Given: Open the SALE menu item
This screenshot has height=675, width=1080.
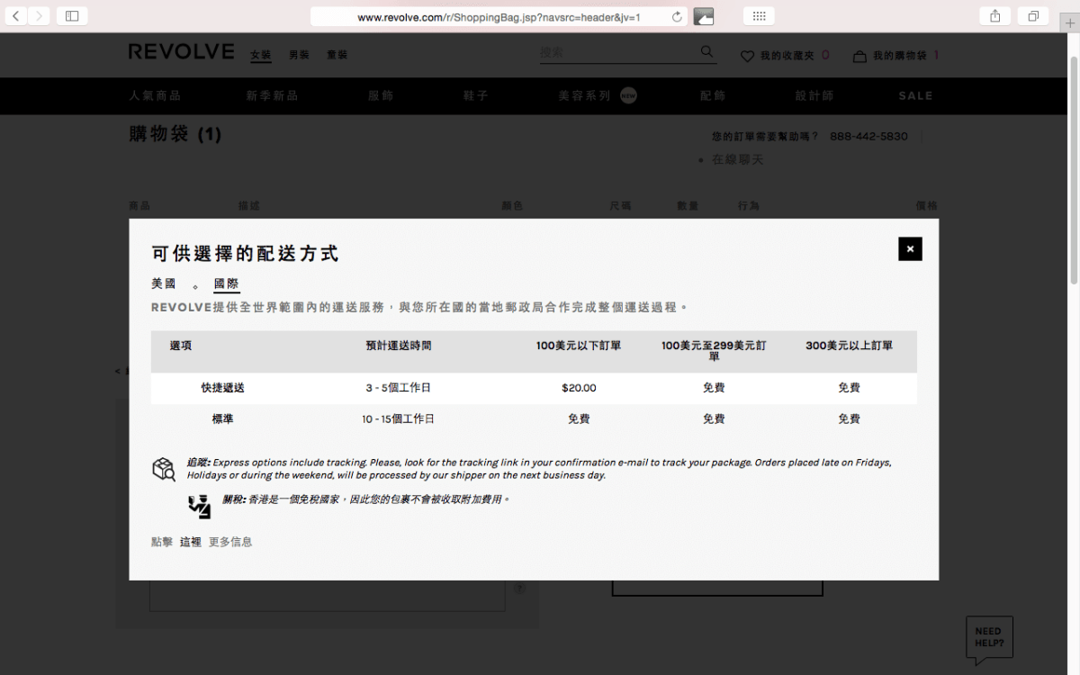Looking at the screenshot, I should coord(915,95).
